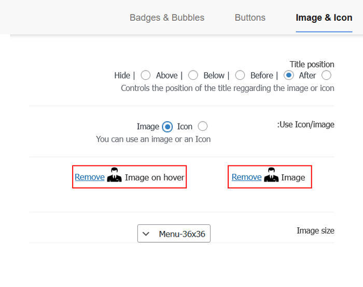Viewport: 363px width, 287px height.
Task: Select the Image & Icon tab
Action: (x=324, y=18)
